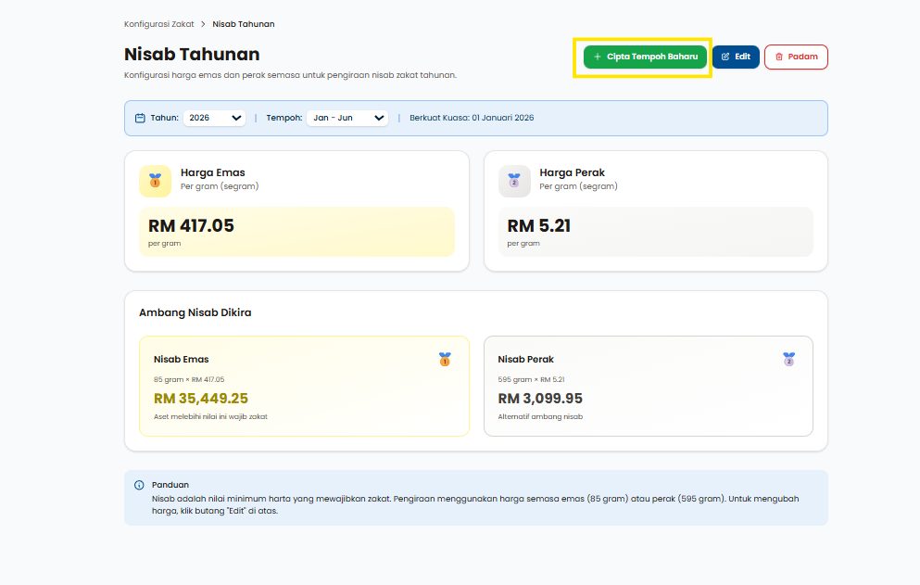Open the Tahun dropdown showing 2026
Image resolution: width=920 pixels, height=585 pixels.
pyautogui.click(x=214, y=118)
